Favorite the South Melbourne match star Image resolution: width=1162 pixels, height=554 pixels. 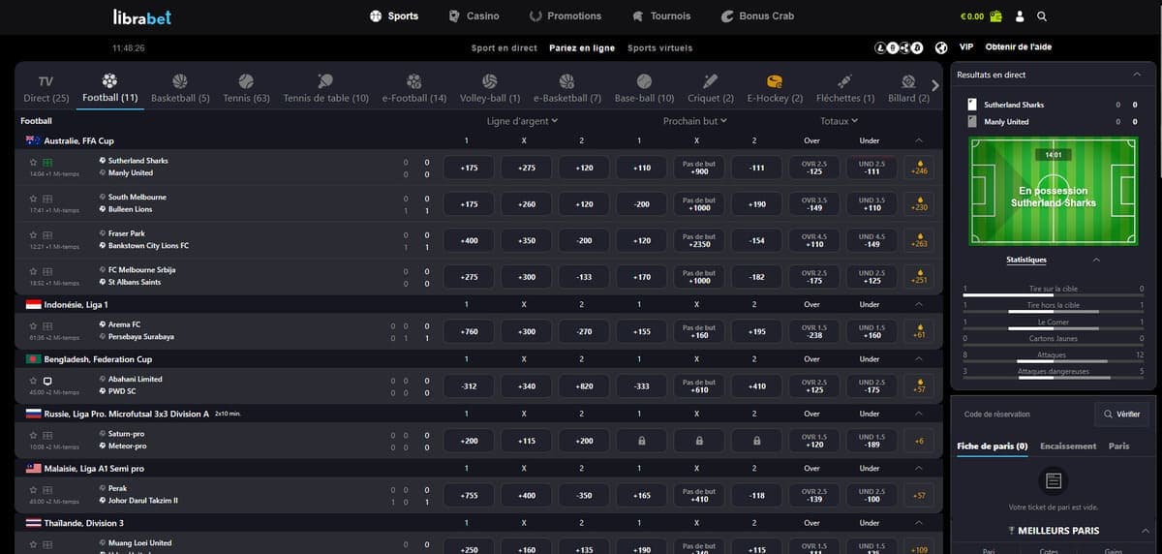point(34,198)
